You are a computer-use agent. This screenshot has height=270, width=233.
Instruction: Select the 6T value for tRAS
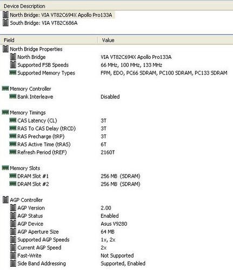104,144
